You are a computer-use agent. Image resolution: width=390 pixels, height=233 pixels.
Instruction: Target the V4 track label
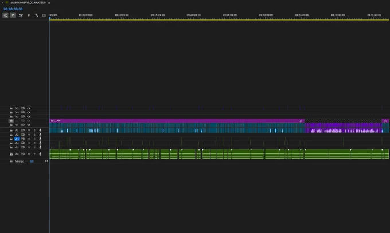pyautogui.click(x=17, y=112)
